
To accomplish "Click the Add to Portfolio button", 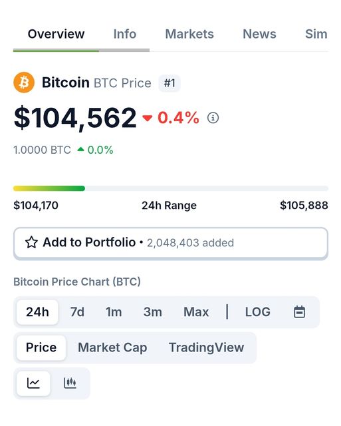I will tap(171, 242).
